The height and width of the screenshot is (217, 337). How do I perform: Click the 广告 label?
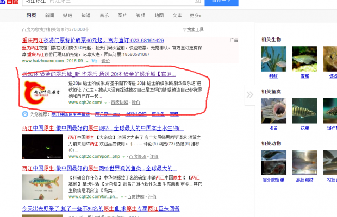[234, 40]
